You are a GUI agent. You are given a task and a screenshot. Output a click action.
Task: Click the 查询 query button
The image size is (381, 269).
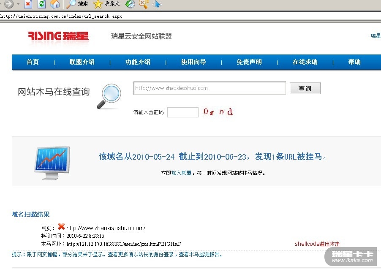305,88
